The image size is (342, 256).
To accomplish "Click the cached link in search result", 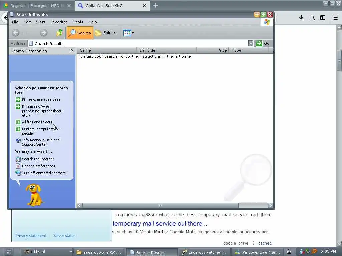I will 265,243.
